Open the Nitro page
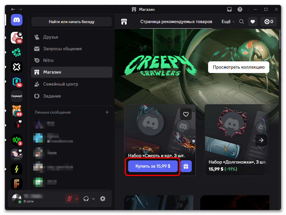This screenshot has height=215, width=286. 71,60
